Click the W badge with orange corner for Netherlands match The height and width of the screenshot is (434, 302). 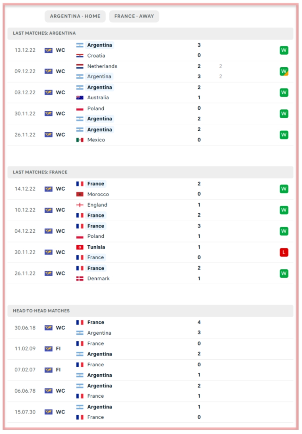pos(284,71)
